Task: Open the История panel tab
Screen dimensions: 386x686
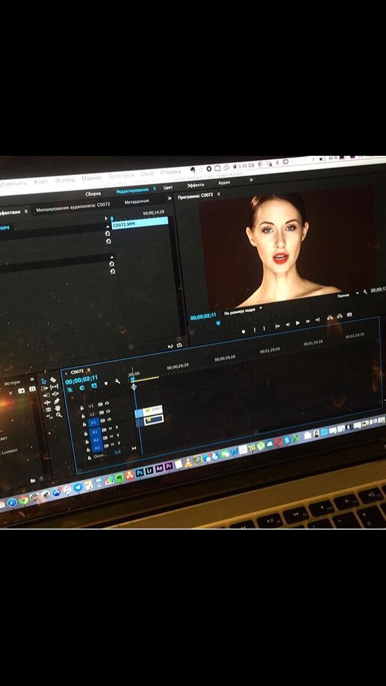Action: [x=13, y=383]
